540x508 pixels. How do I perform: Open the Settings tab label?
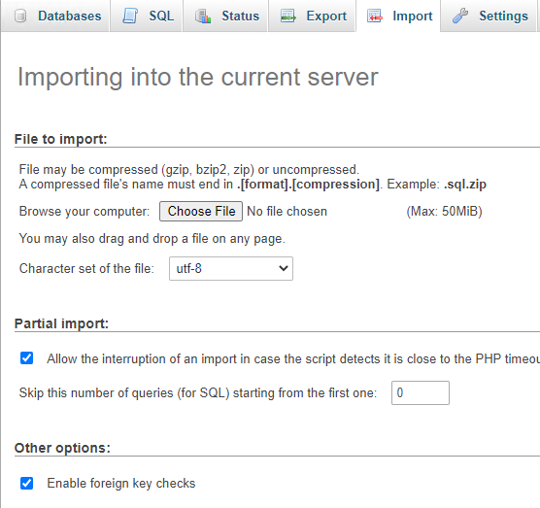coord(503,16)
